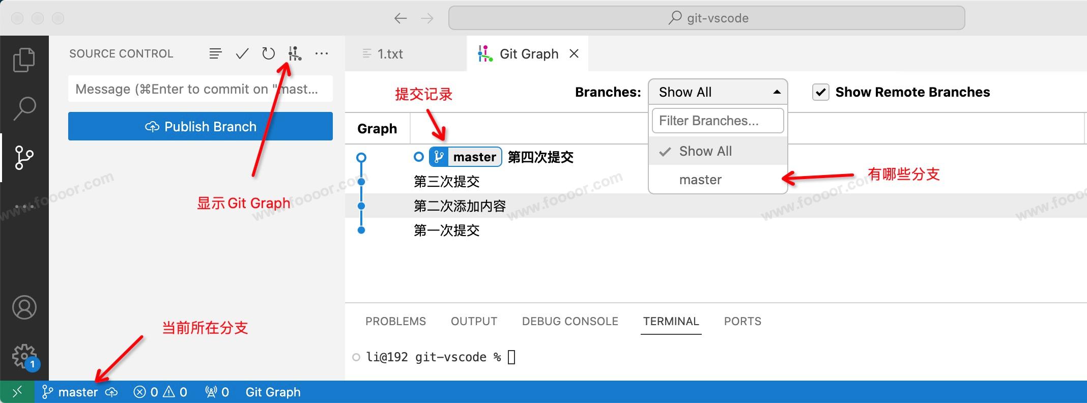The height and width of the screenshot is (403, 1087).
Task: Open the Explorer view in activity bar
Action: coord(24,60)
